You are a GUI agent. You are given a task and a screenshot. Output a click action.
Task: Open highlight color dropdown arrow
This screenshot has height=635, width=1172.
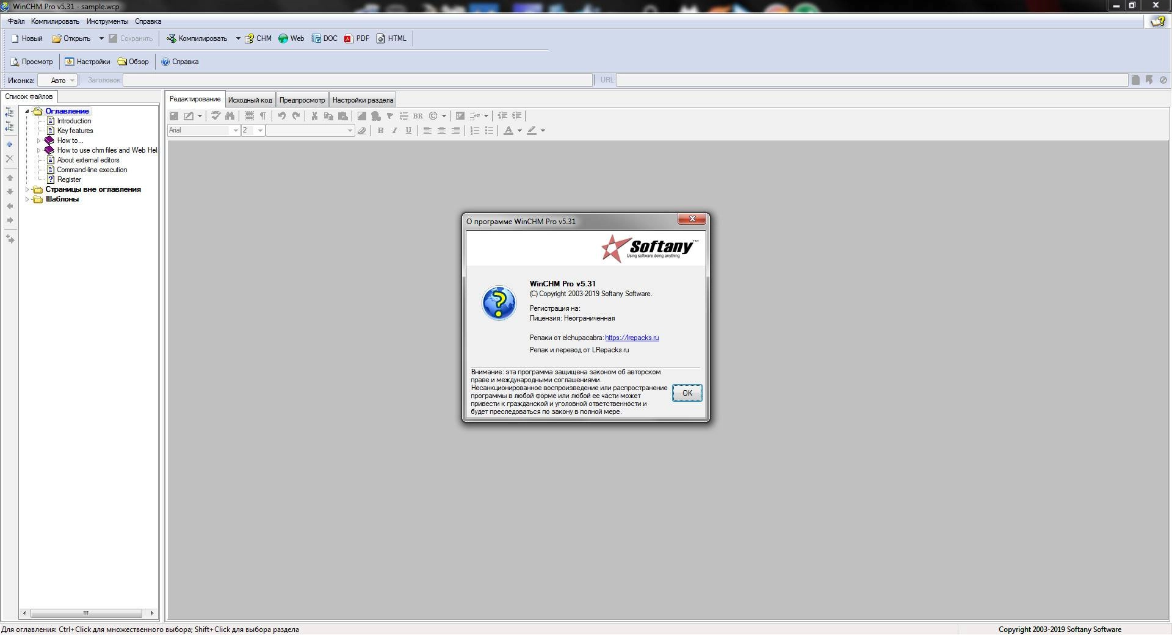(x=543, y=131)
